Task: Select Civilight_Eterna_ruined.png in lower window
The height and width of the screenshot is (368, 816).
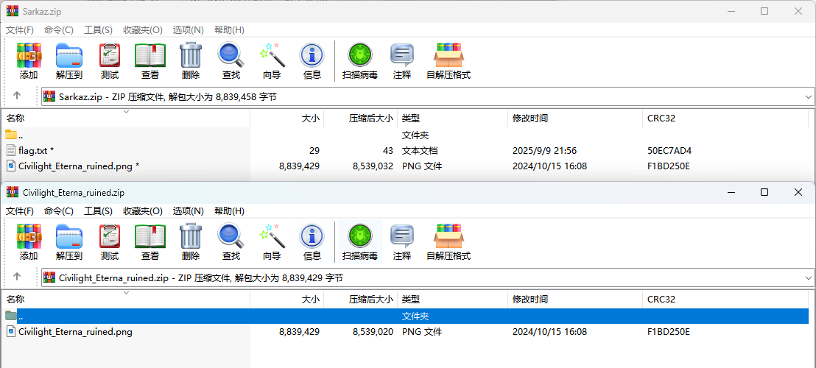Action: [x=408, y=332]
